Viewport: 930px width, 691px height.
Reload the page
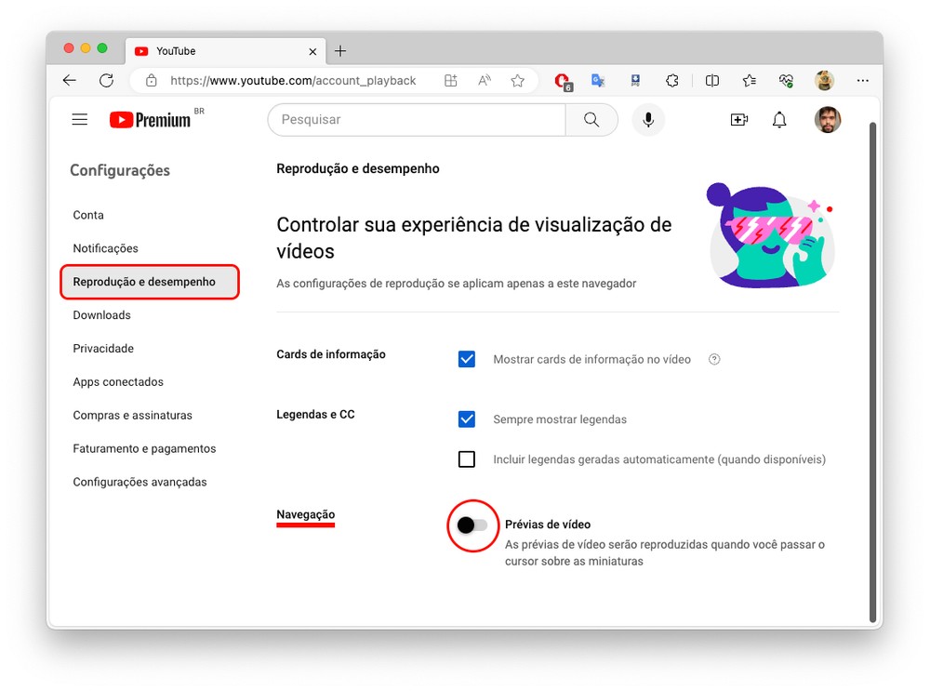pyautogui.click(x=106, y=81)
